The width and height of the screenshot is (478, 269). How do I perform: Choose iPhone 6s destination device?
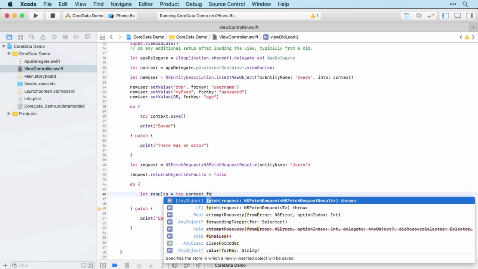pyautogui.click(x=122, y=16)
